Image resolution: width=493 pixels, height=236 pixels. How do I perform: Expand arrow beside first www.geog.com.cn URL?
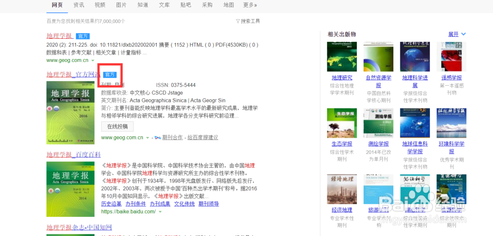click(x=93, y=60)
